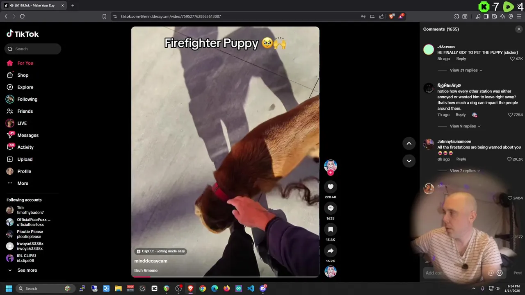The height and width of the screenshot is (295, 525).
Task: Expand View 9 replies
Action: click(x=465, y=126)
